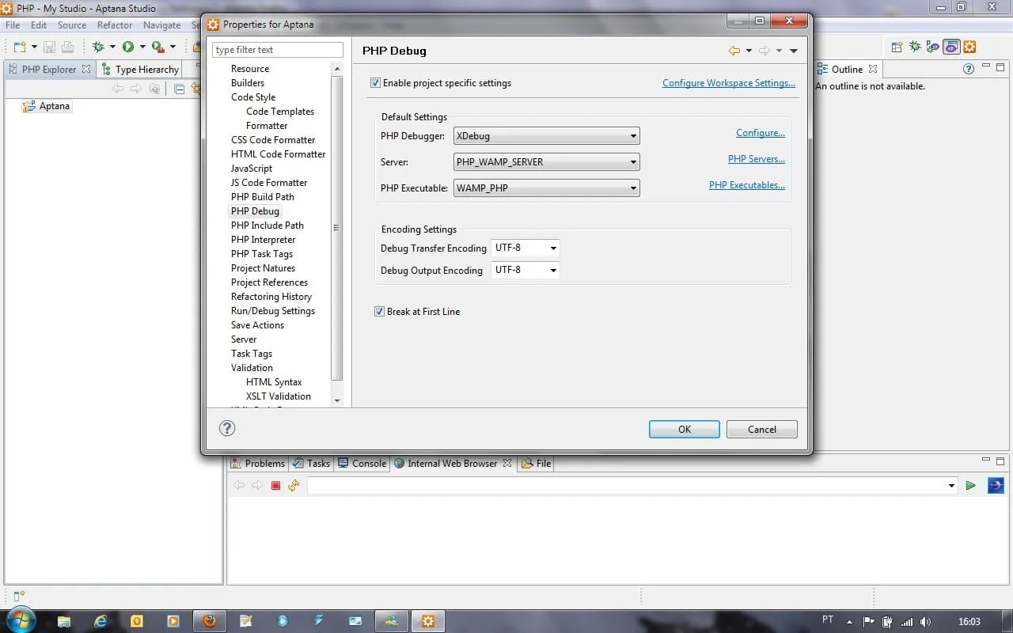Click the properties tree scrollbar down arrow
The image size is (1013, 633).
337,400
